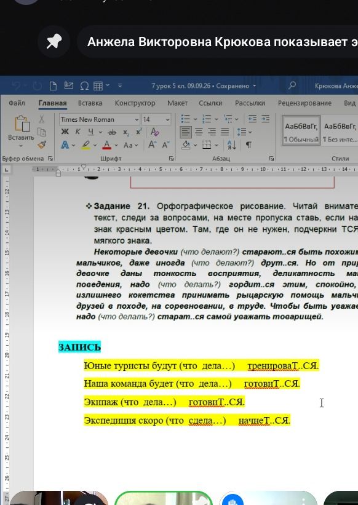Click the Sort А-Я icon
Image resolution: width=358 pixels, height=505 pixels.
tap(232, 145)
